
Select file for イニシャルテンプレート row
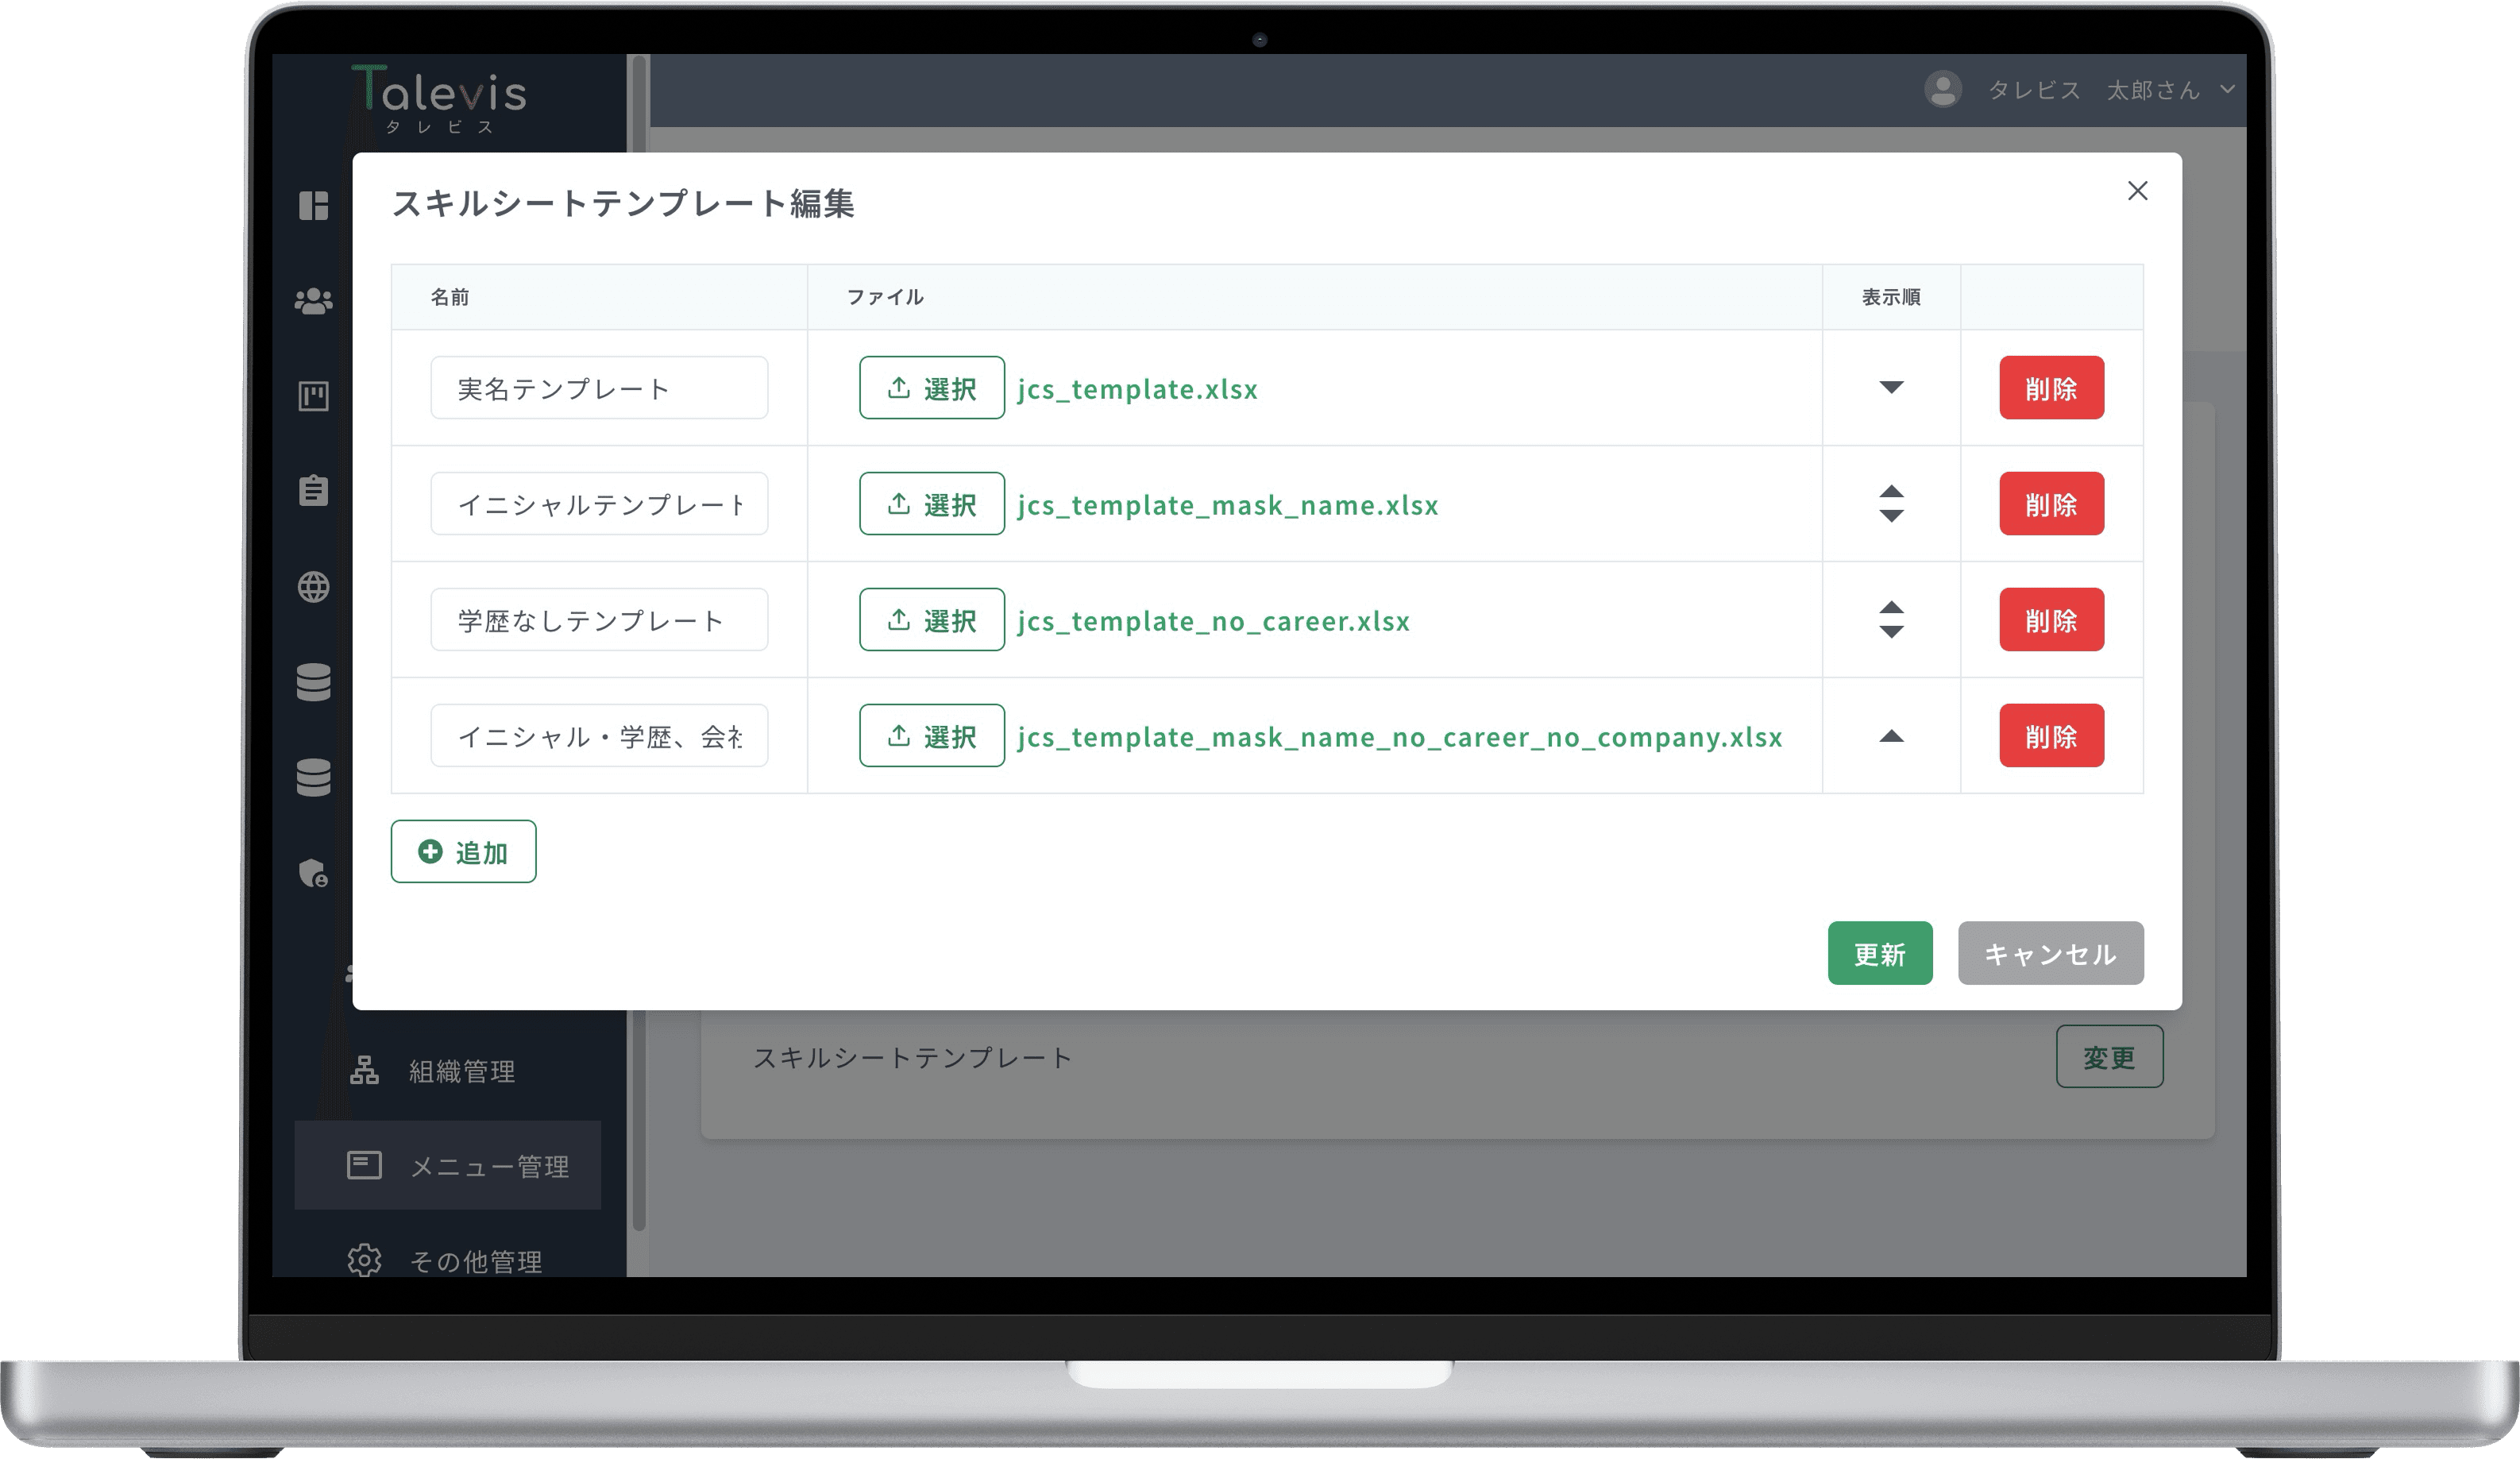pyautogui.click(x=931, y=504)
